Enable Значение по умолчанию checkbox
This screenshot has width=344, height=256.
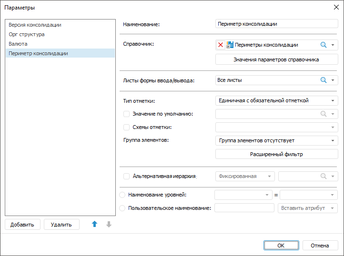pos(127,114)
